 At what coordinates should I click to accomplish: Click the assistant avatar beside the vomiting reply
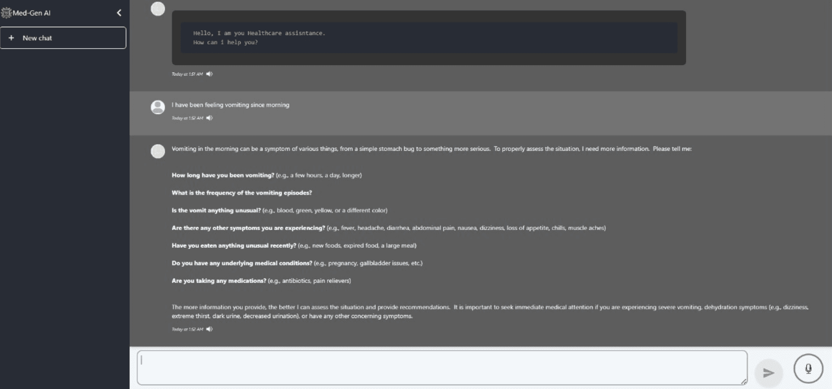pyautogui.click(x=158, y=151)
